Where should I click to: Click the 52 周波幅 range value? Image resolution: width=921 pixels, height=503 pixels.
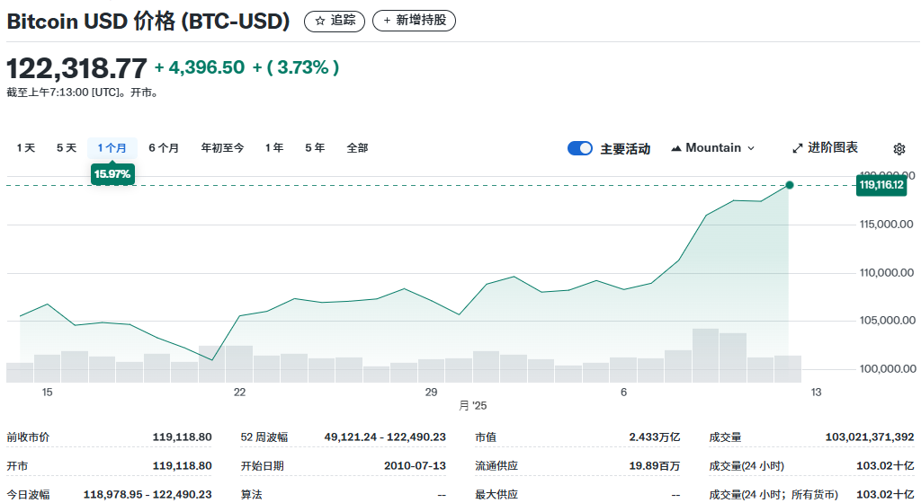pos(385,437)
